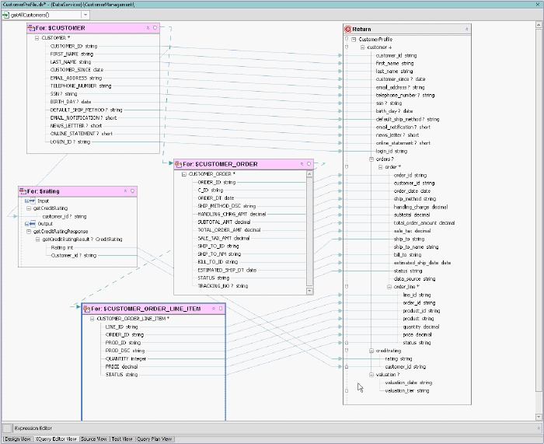
Task: Collapse the Return block using its arrow icon
Action: [466, 30]
